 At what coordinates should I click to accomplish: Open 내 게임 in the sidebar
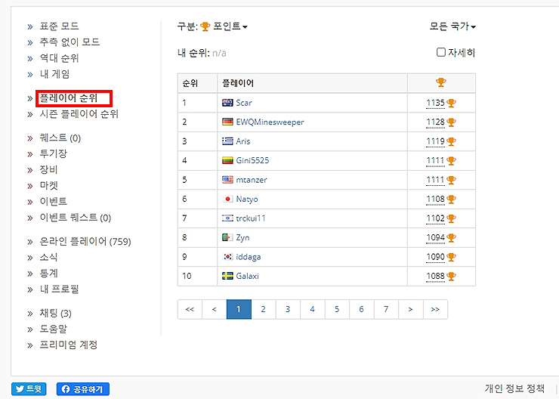point(54,74)
